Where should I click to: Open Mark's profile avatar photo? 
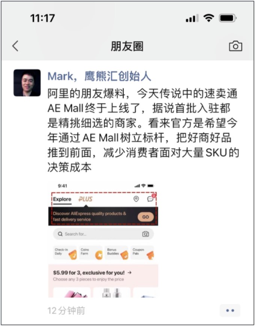tap(27, 83)
